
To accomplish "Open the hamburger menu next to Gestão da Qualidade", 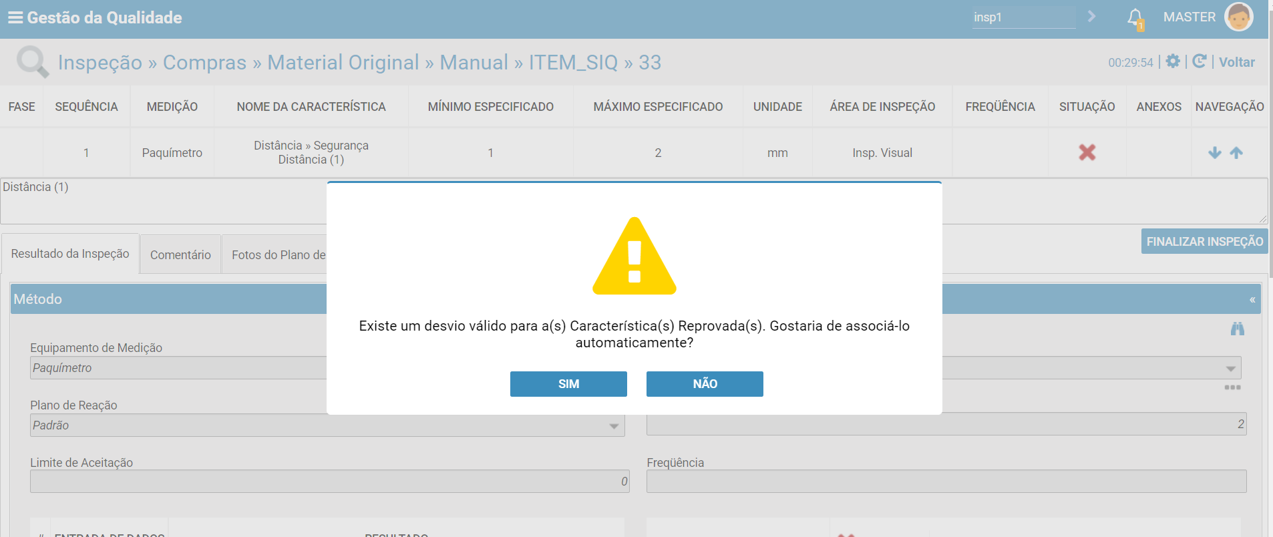I will pos(15,17).
